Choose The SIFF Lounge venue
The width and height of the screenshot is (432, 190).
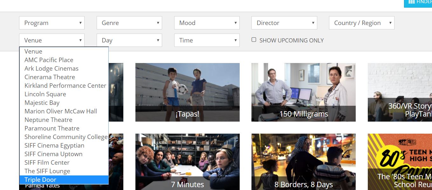coord(64,171)
